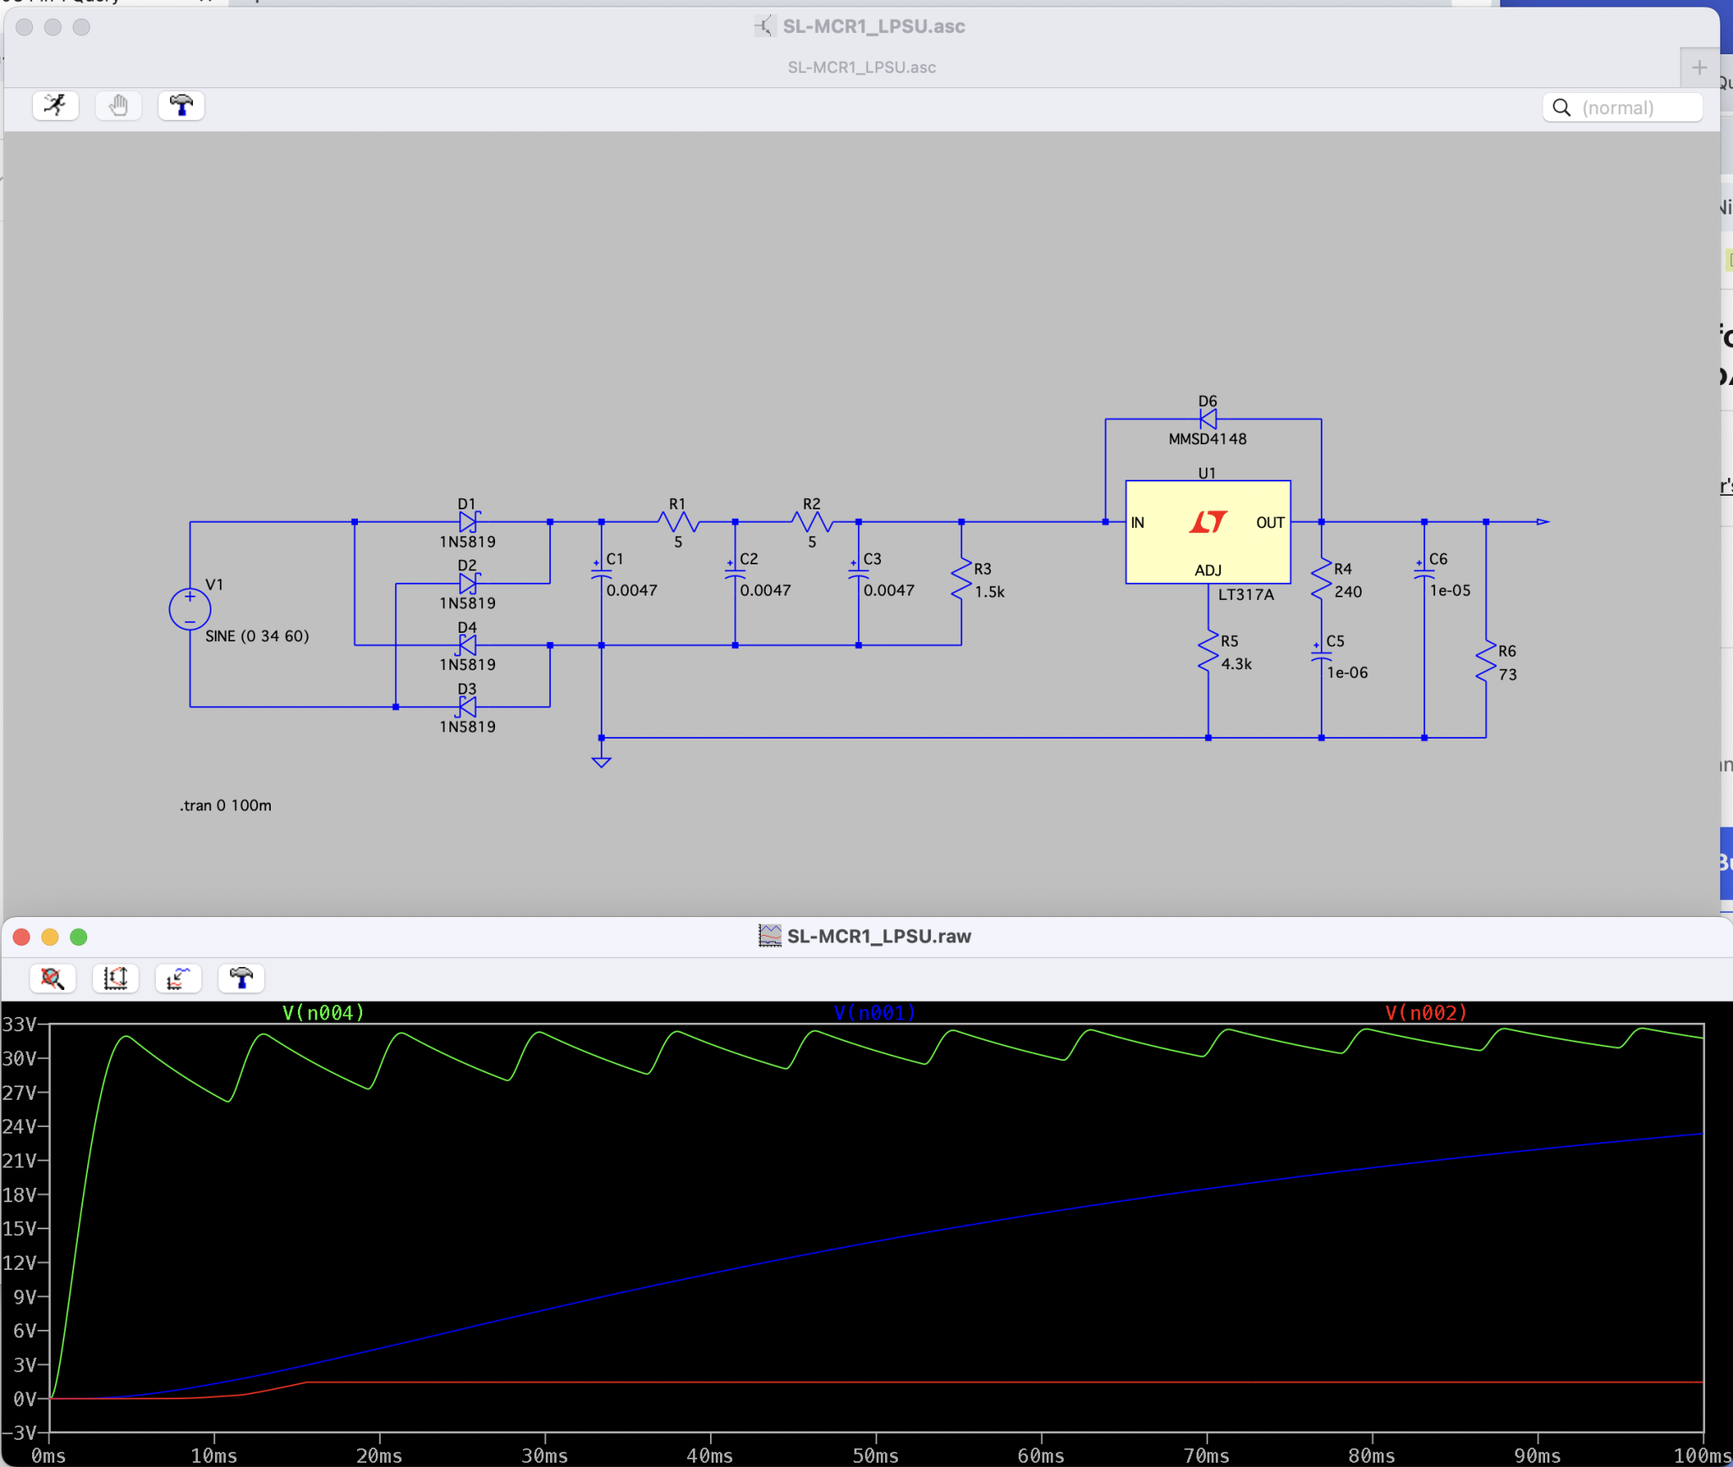Screen dimensions: 1733x1467
Task: Select the D2 Schottky diode symbol
Action: [468, 584]
